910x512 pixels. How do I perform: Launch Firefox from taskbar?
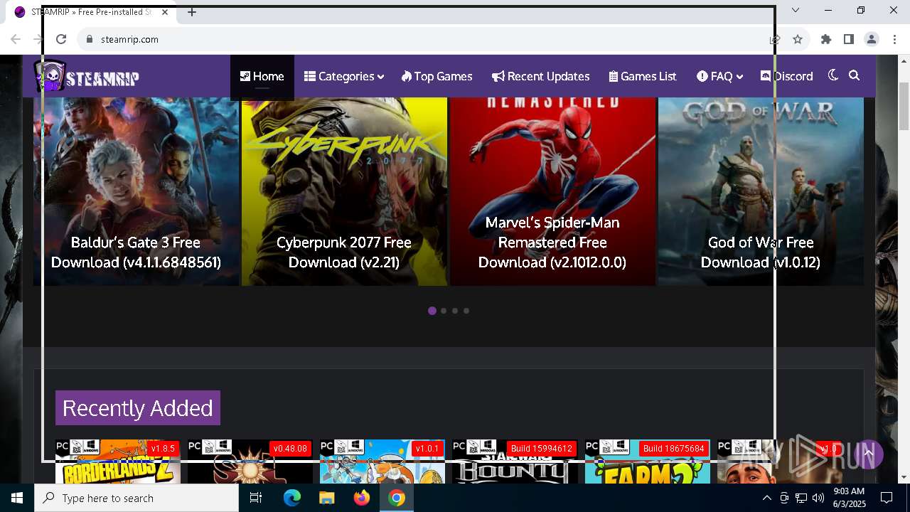click(362, 498)
